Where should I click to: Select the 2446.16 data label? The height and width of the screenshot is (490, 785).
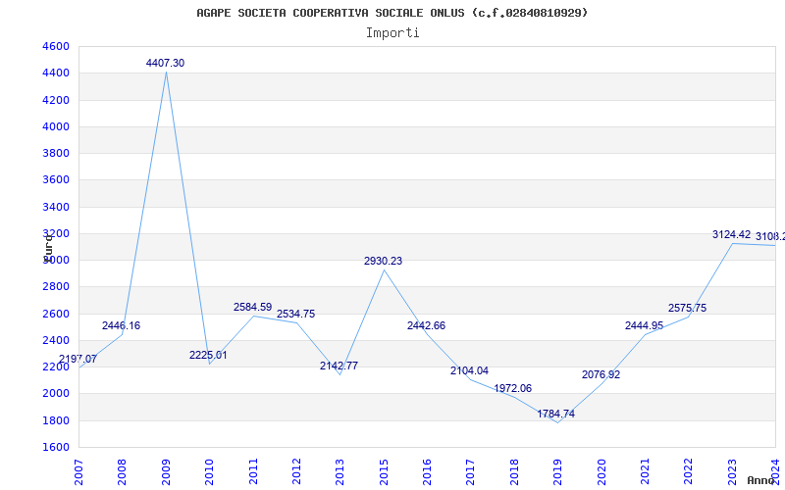(121, 325)
